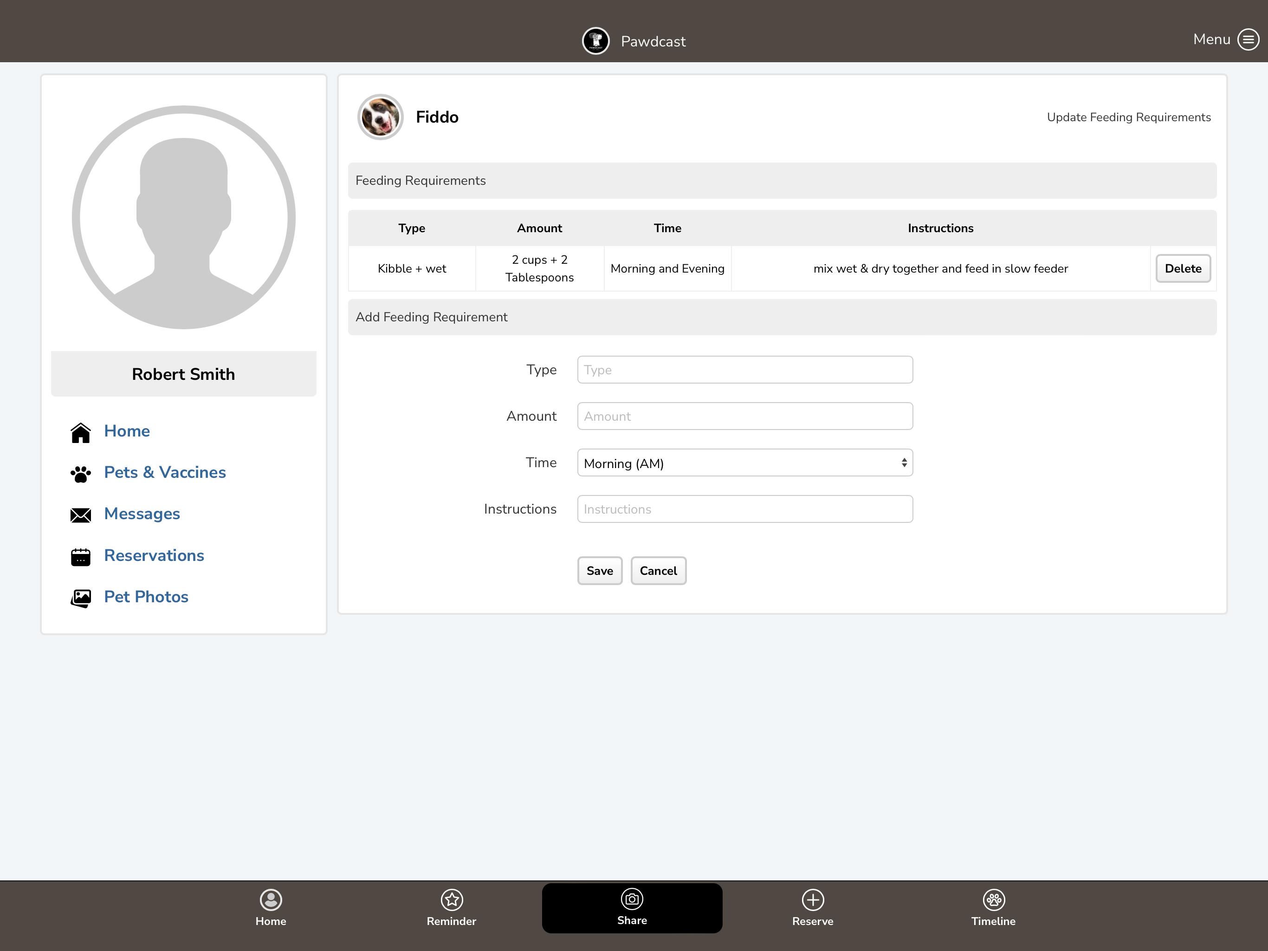Click the Robert Smith name banner

(x=183, y=374)
